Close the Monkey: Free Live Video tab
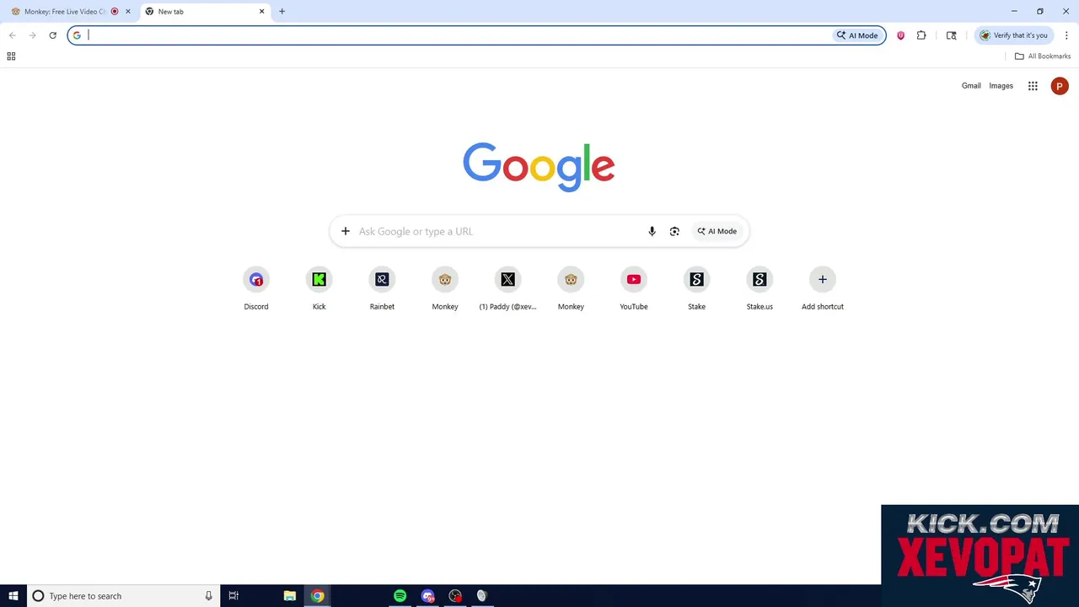This screenshot has width=1079, height=607. [128, 12]
